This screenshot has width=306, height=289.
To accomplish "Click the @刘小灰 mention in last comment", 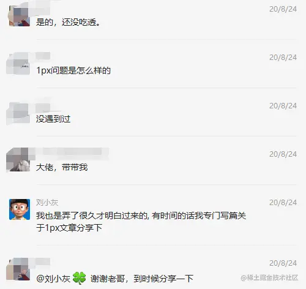I will point(53,279).
